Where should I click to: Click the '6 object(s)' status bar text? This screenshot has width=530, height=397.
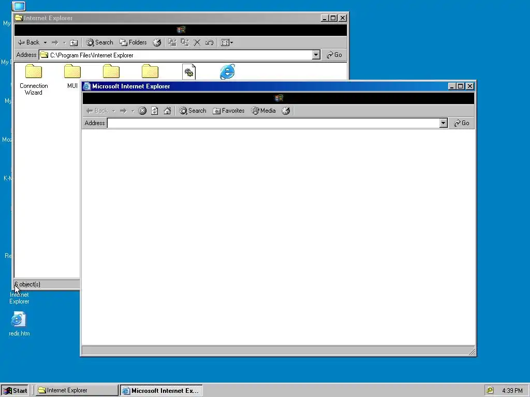[27, 284]
